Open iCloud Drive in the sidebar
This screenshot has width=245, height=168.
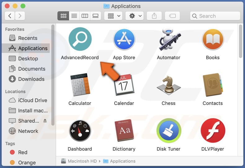26,100
